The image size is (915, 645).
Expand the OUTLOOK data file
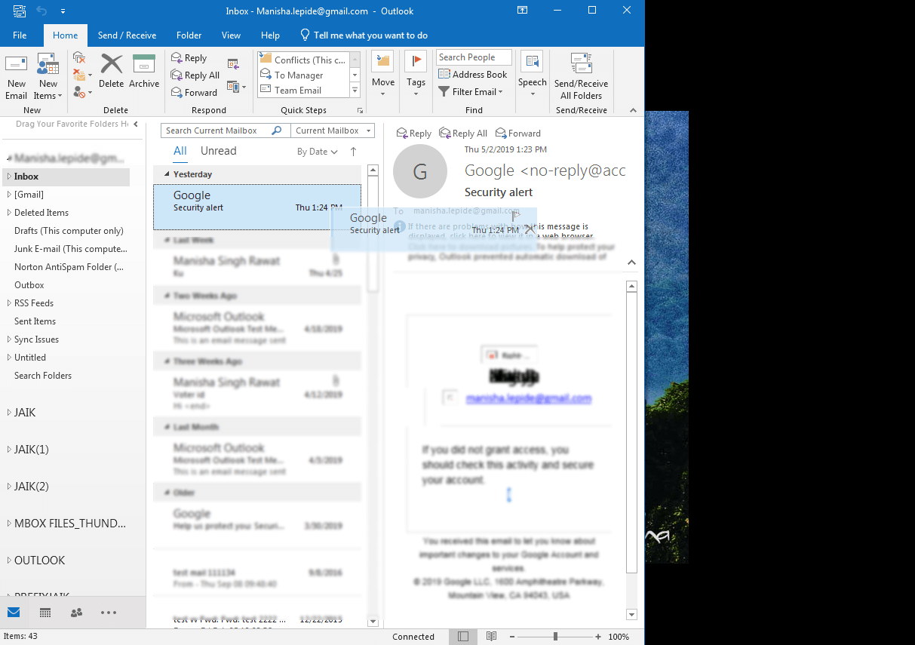(x=8, y=561)
